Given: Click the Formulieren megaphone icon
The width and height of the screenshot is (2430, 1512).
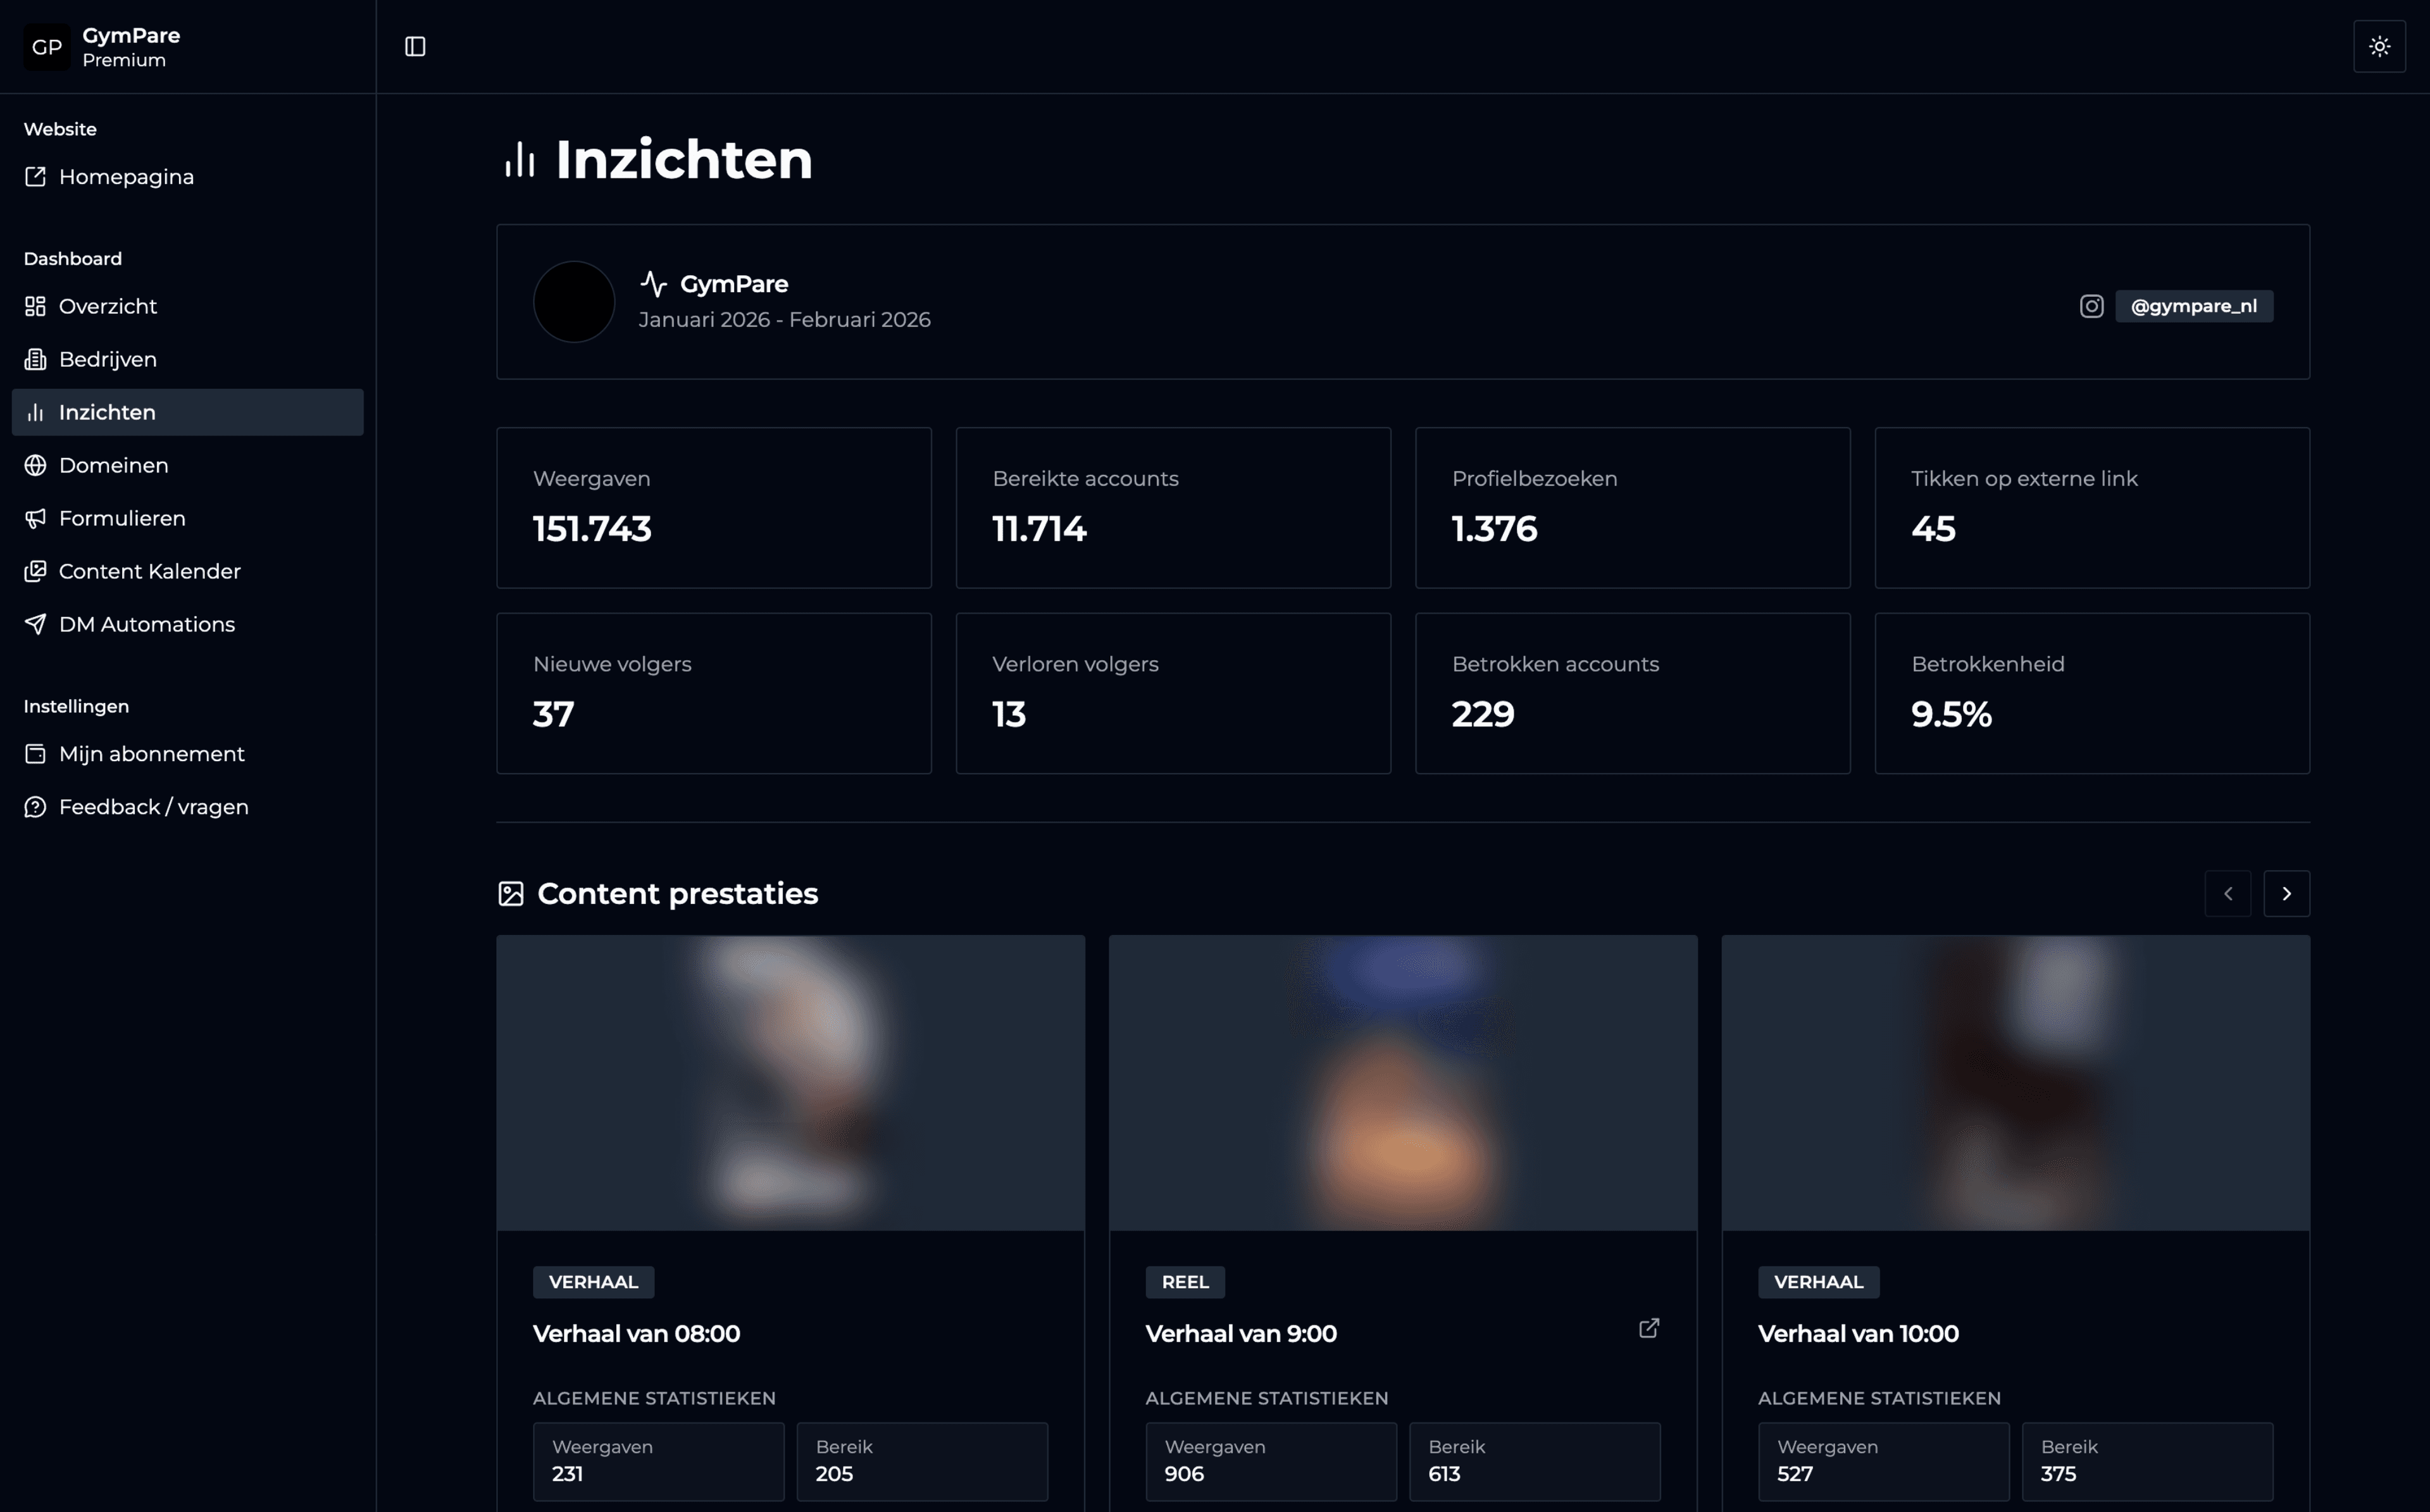Looking at the screenshot, I should [35, 518].
